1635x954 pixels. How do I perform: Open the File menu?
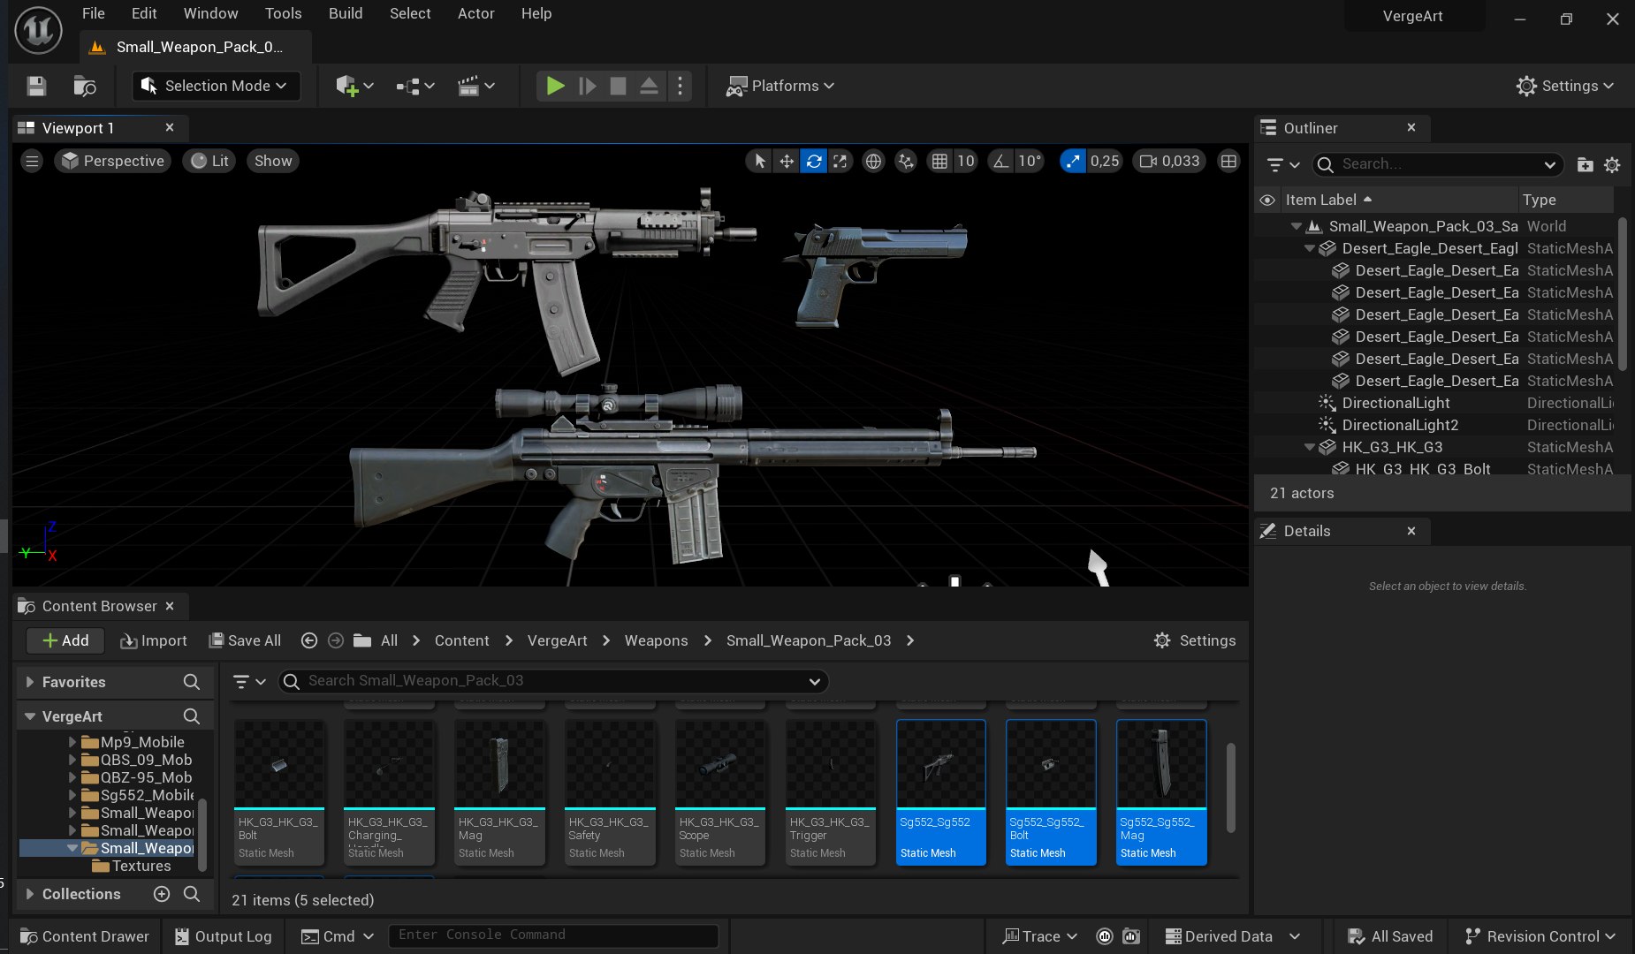point(94,13)
